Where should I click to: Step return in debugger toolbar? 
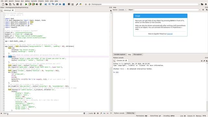click(x=57, y=4)
